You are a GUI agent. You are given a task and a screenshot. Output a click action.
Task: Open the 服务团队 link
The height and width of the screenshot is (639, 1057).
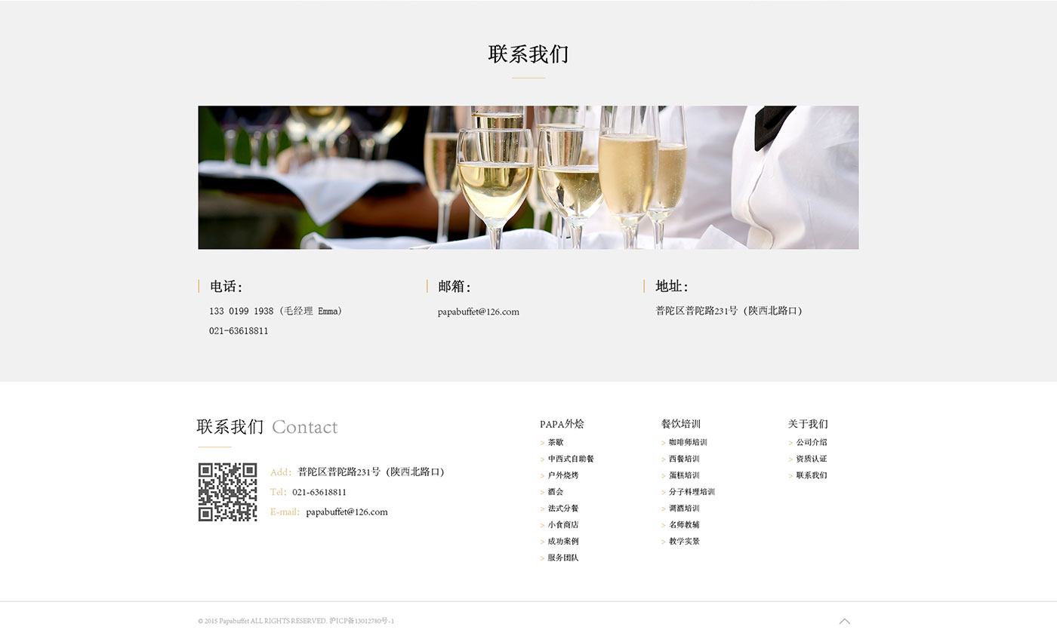click(562, 558)
